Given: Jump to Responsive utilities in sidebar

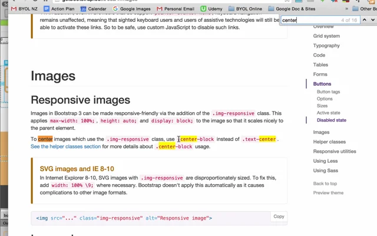Looking at the screenshot, I should point(335,152).
